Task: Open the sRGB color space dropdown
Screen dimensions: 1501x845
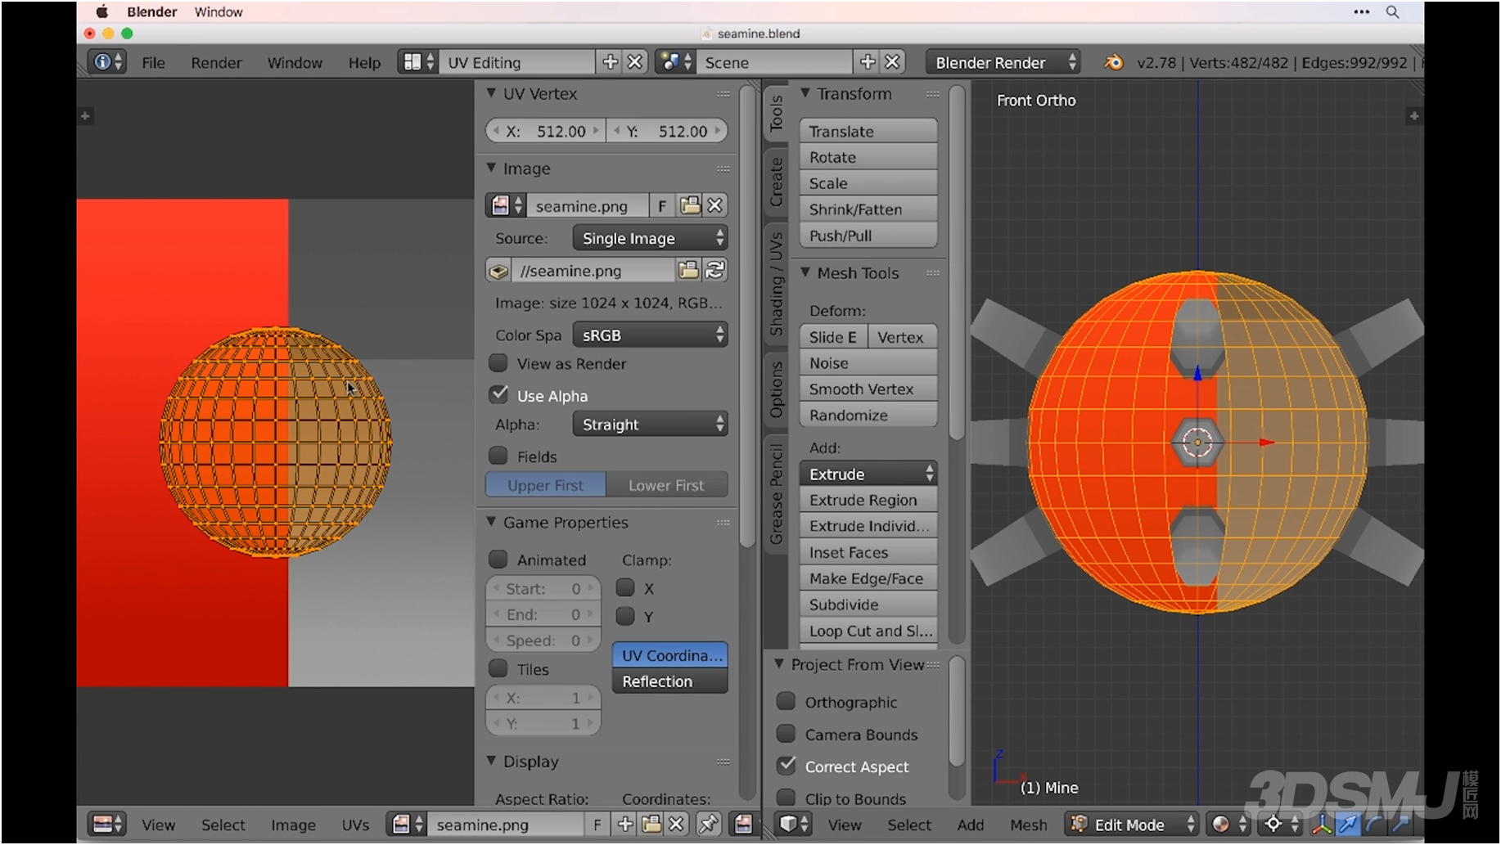Action: tap(650, 335)
